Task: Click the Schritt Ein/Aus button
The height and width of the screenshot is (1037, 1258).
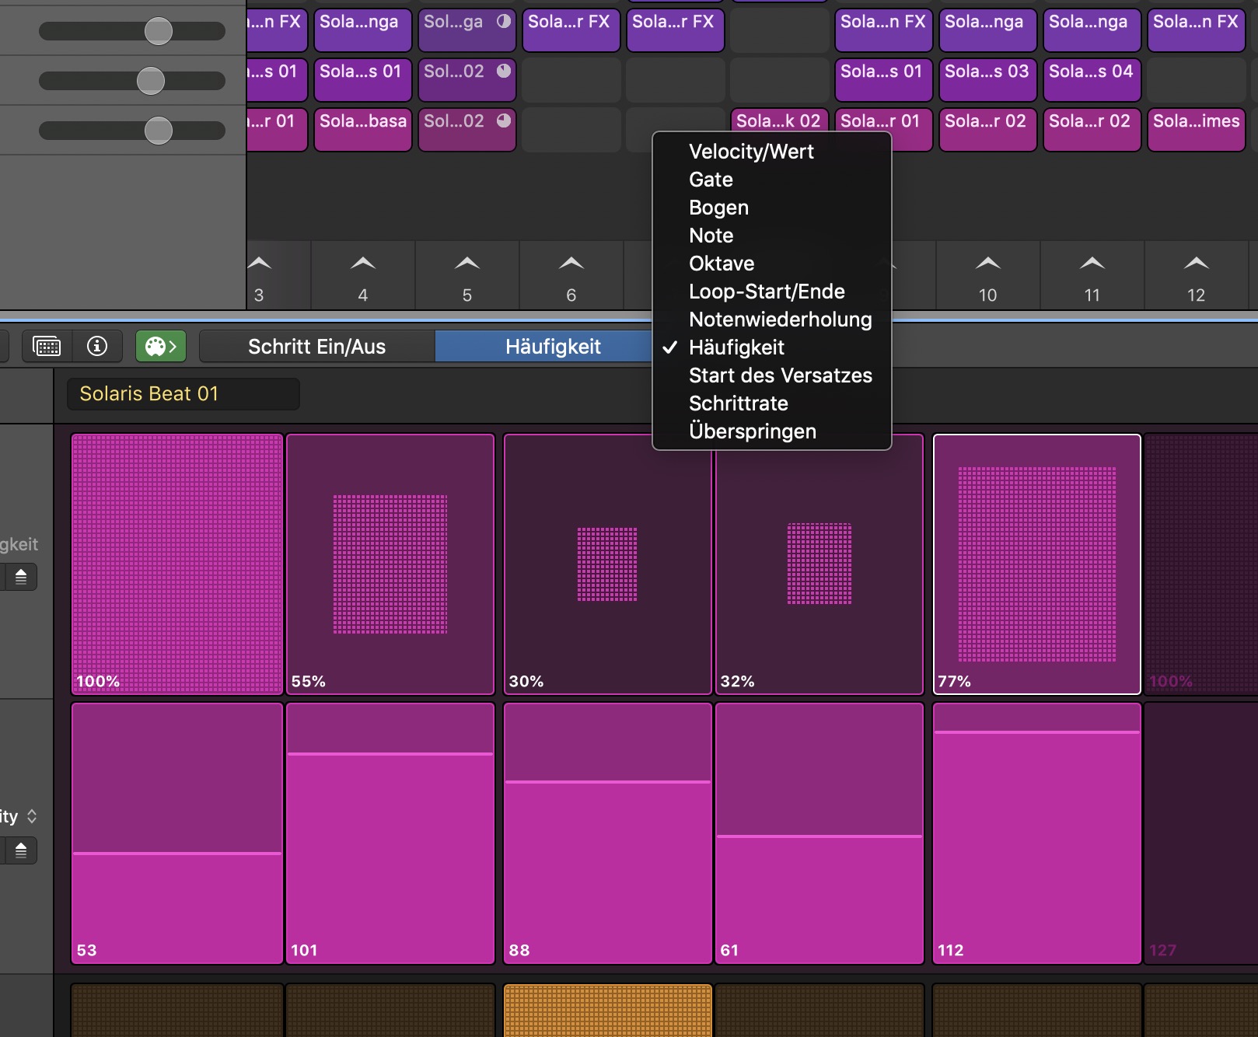Action: pos(316,347)
